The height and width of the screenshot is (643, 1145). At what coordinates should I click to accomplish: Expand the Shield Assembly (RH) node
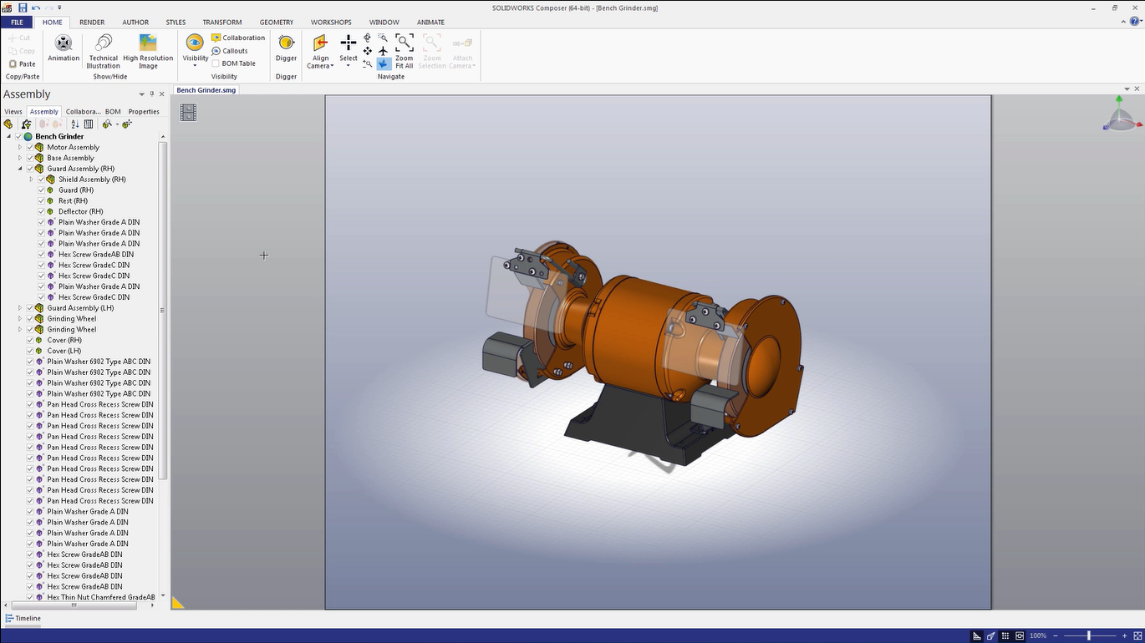click(x=32, y=180)
